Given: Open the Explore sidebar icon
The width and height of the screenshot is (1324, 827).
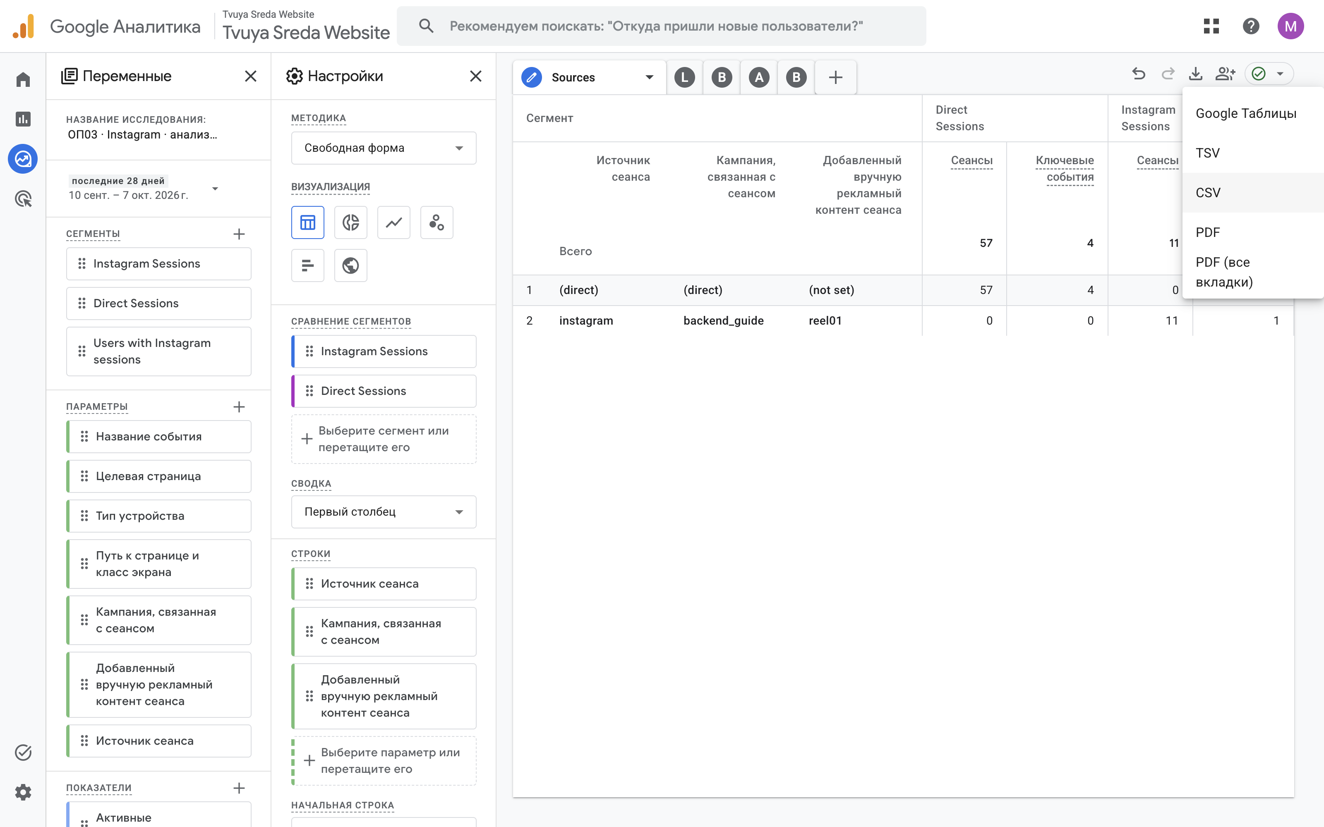Looking at the screenshot, I should (23, 159).
